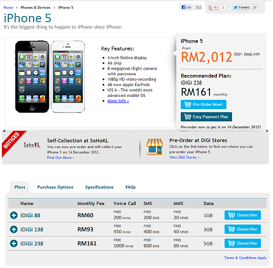Viewport: 273px width, 268px height.
Task: Expand the iDiGi 238 plan row
Action: click(14, 244)
